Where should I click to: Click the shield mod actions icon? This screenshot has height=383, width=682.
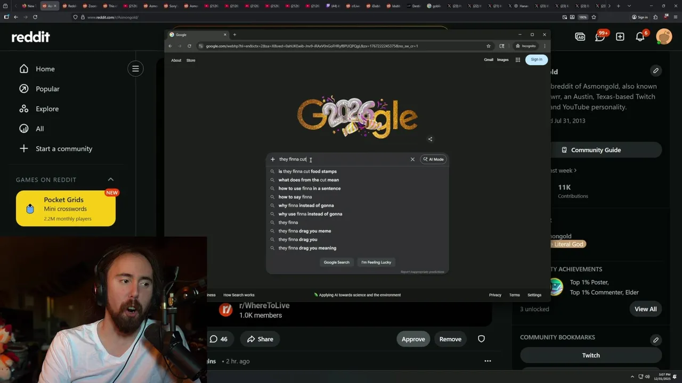[481, 339]
